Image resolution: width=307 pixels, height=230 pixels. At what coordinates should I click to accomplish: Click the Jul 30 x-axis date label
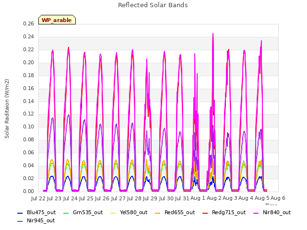click(166, 198)
